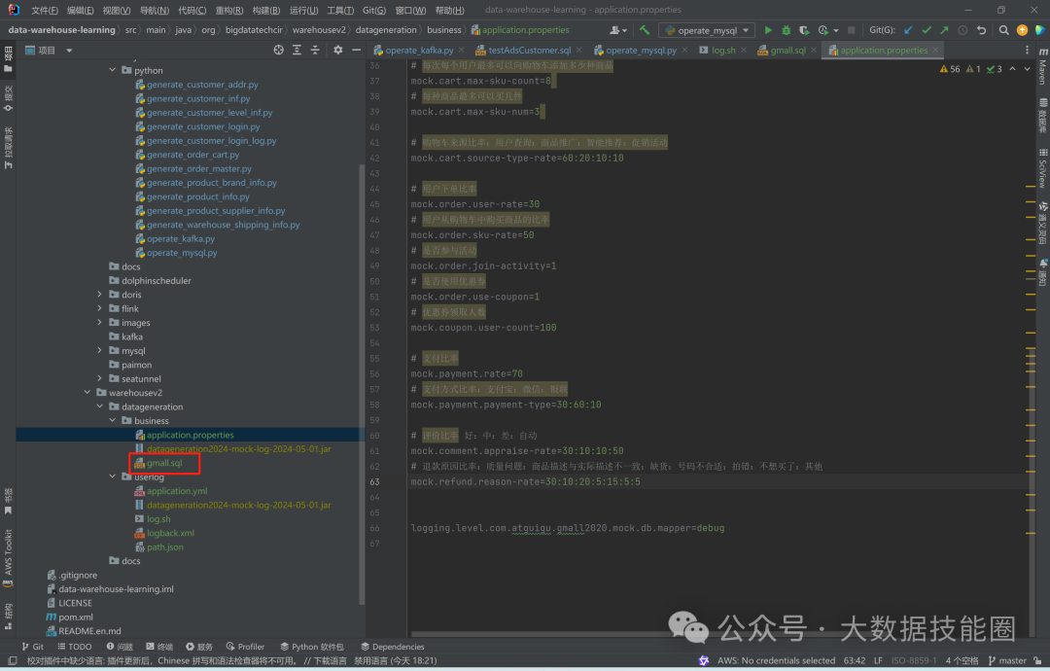Open the 导航(N) menu
Viewport: 1050px width, 671px height.
[154, 10]
